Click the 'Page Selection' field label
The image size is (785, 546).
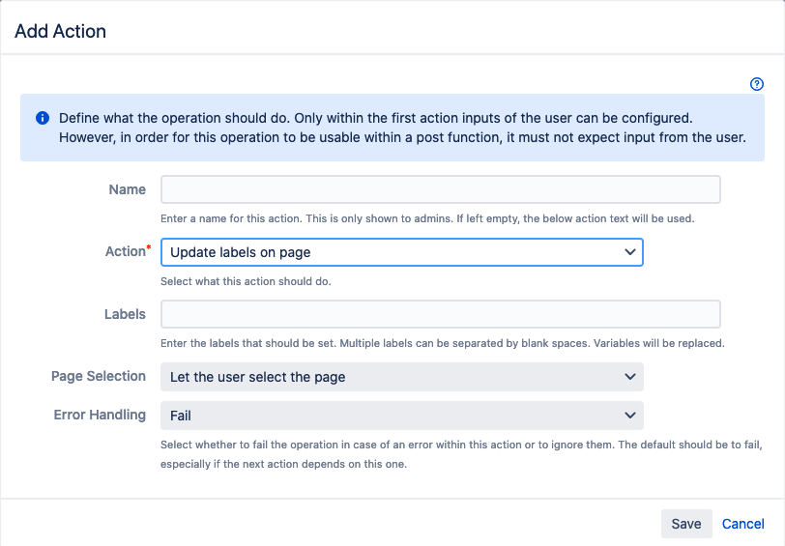coord(99,376)
